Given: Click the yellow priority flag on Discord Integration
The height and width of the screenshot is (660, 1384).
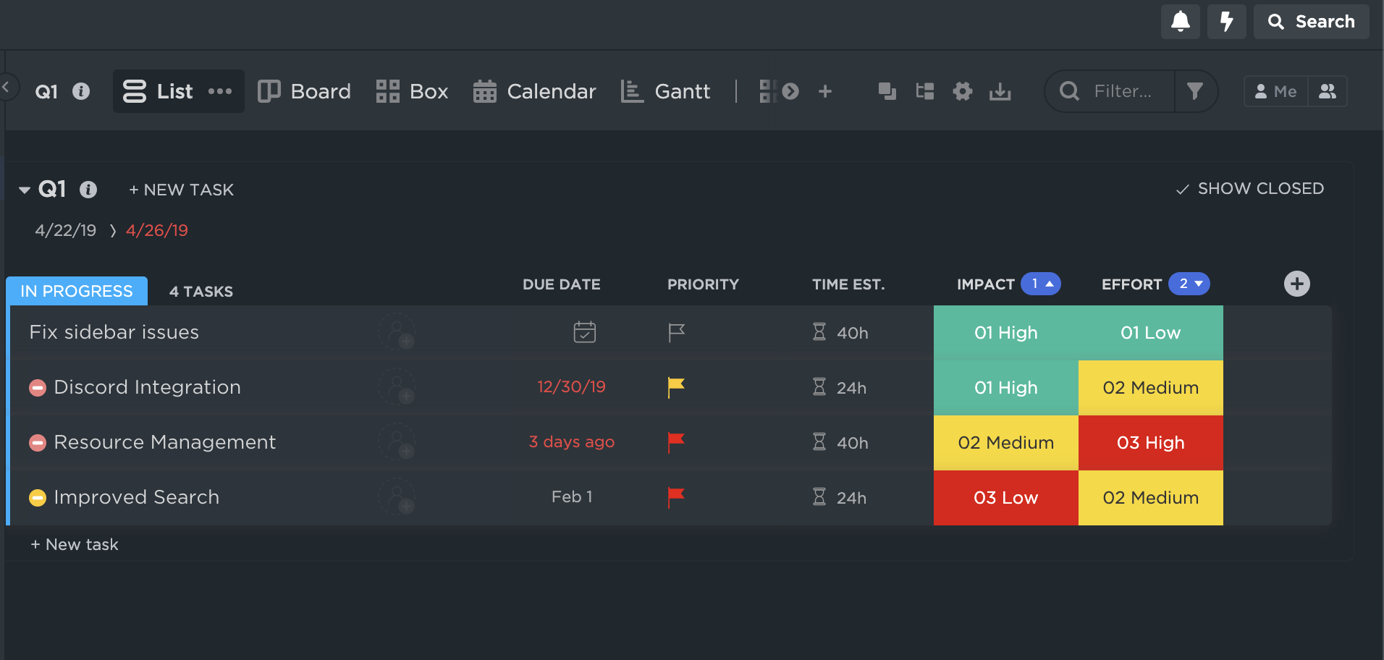Looking at the screenshot, I should [x=676, y=387].
